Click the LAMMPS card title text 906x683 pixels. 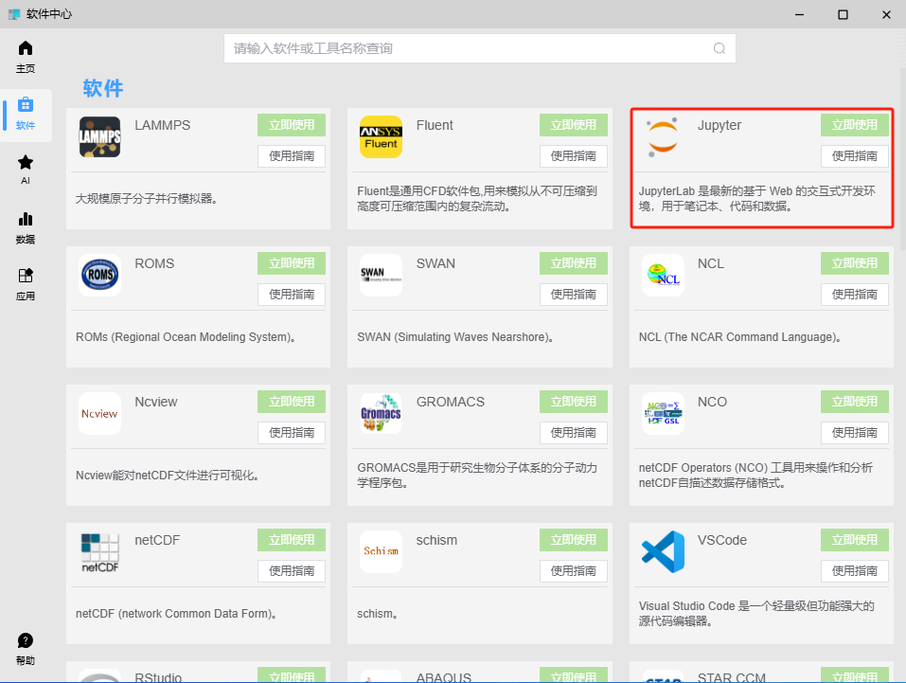point(163,125)
